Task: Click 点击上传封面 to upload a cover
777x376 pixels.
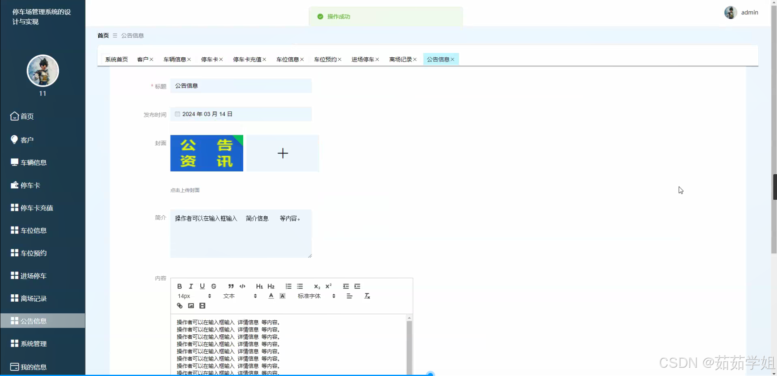Action: tap(185, 190)
